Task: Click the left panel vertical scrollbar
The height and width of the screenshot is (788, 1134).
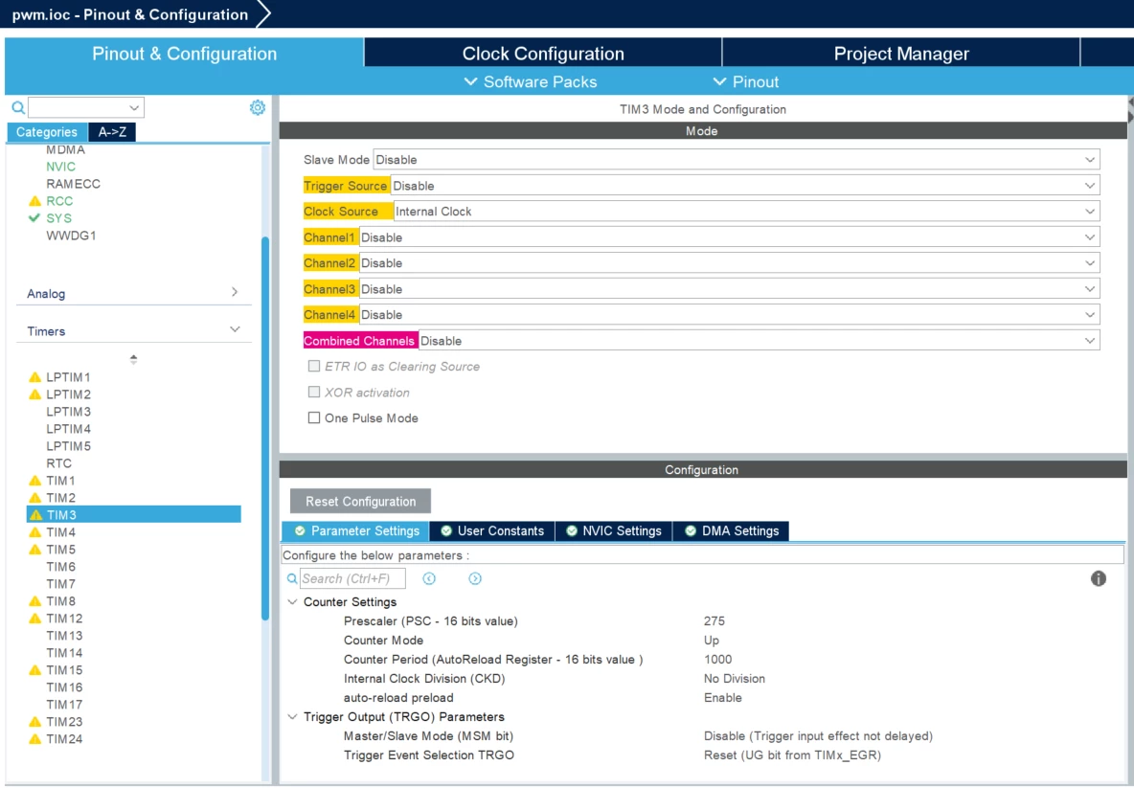Action: pyautogui.click(x=264, y=428)
